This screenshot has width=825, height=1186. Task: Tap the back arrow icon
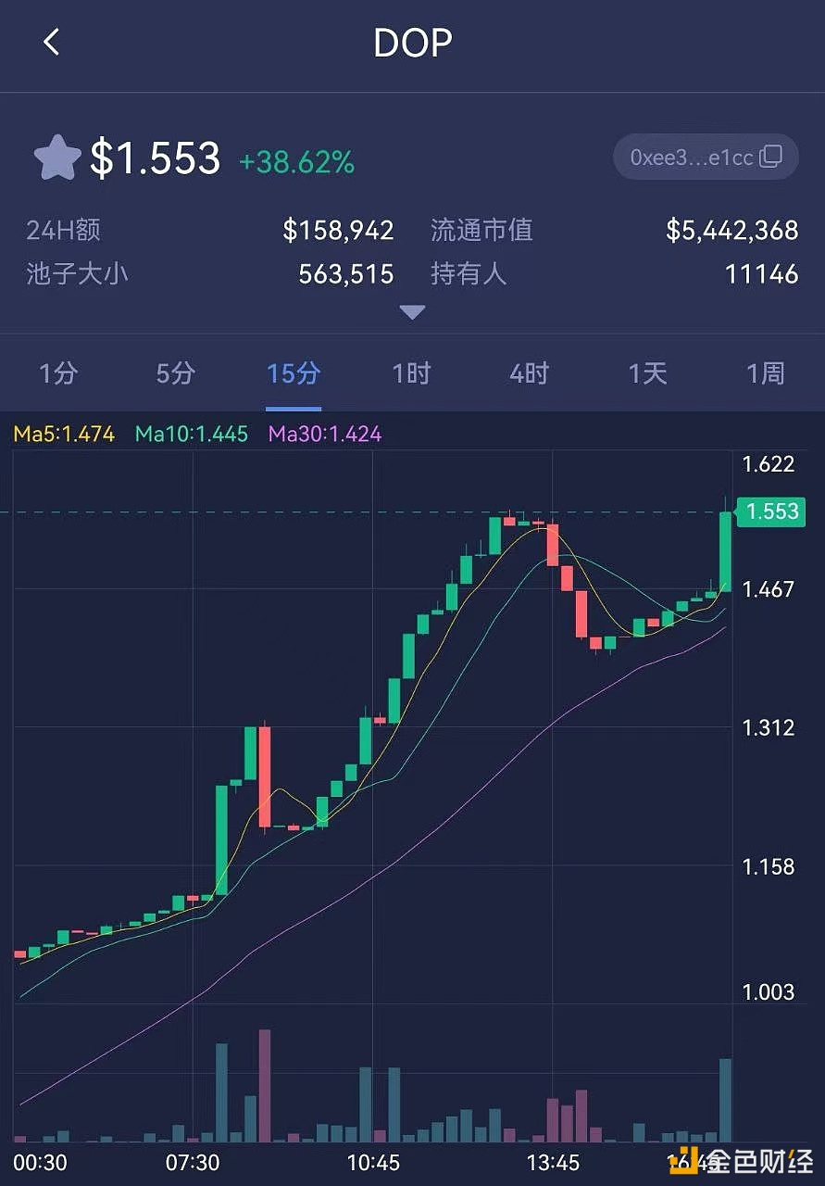pyautogui.click(x=51, y=42)
